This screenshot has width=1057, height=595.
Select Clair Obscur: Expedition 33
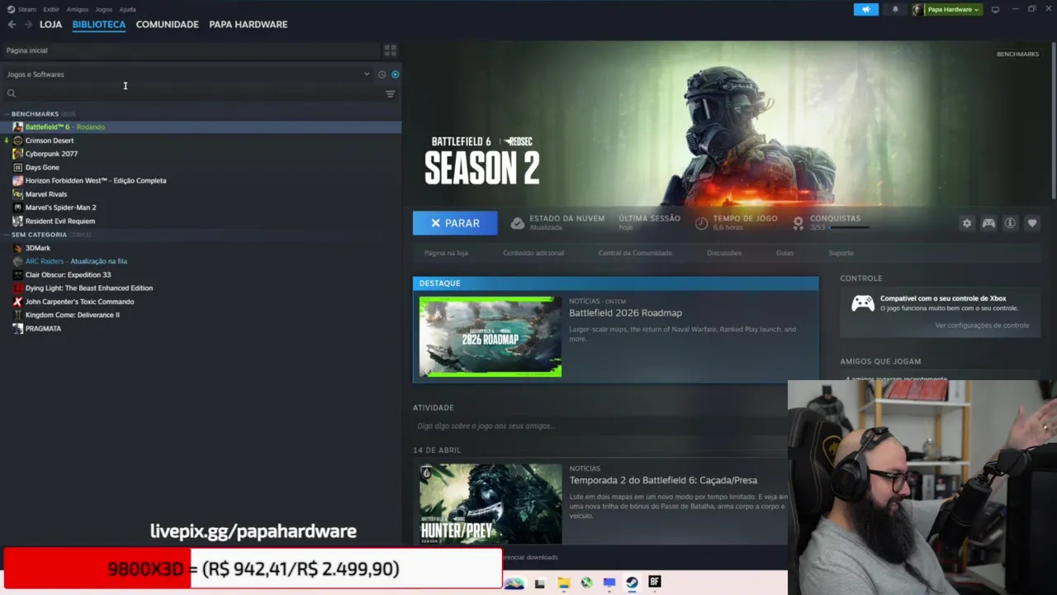[201, 275]
